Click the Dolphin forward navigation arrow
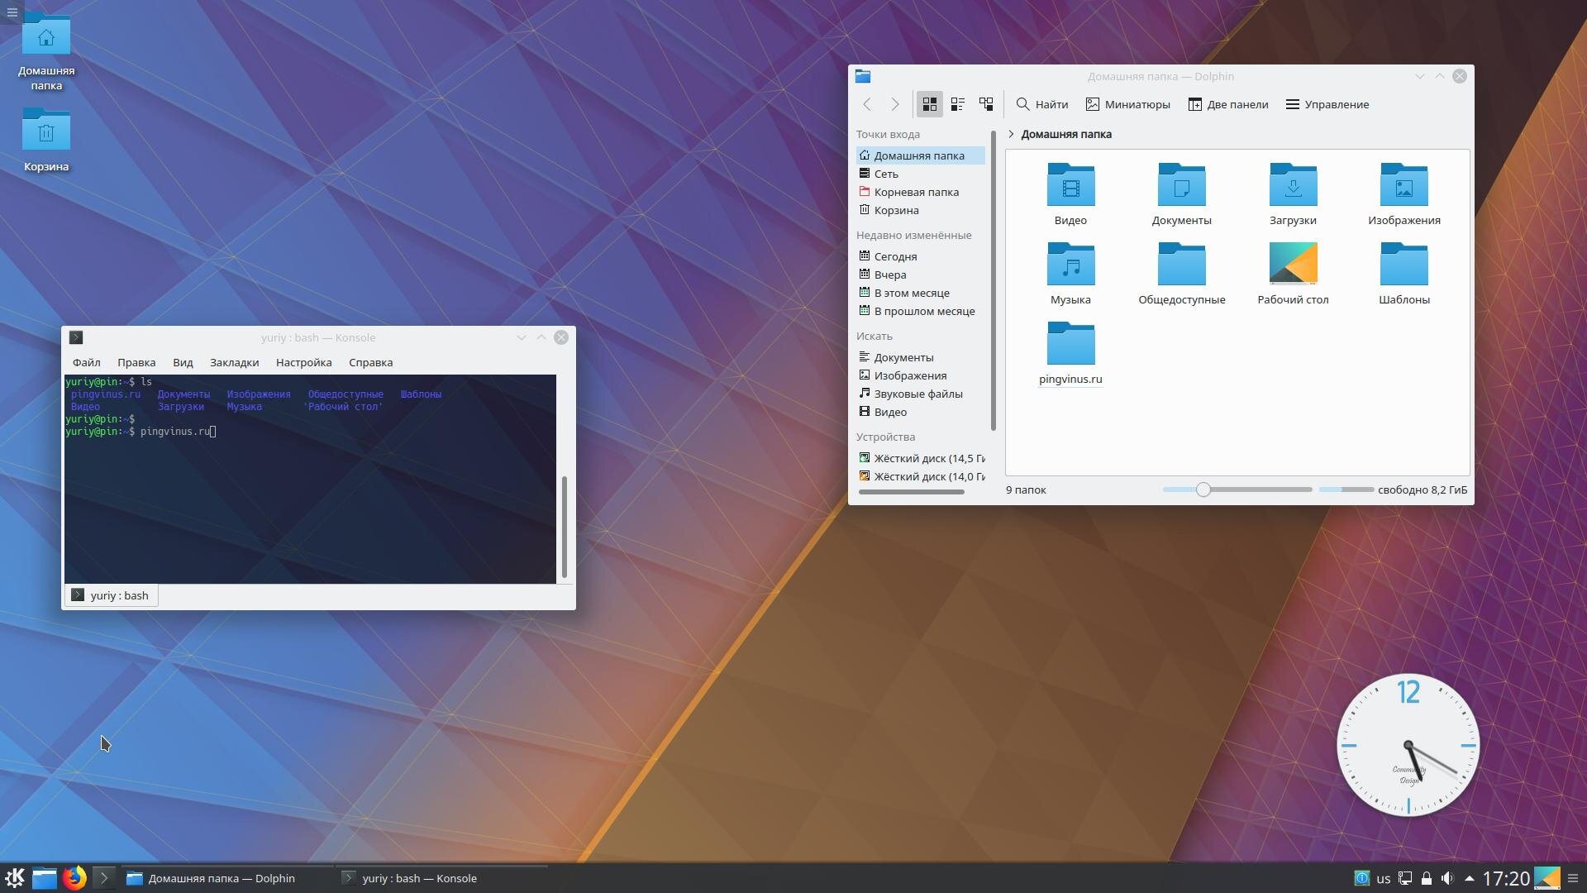The image size is (1587, 893). tap(894, 104)
